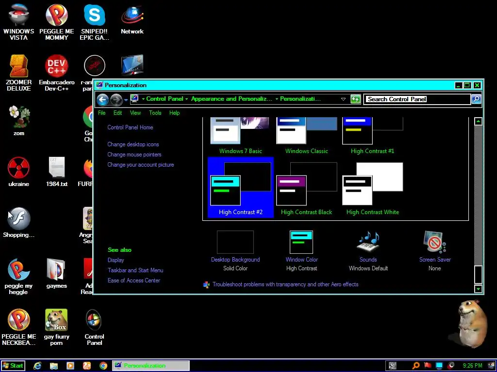Open the Tools menu

(x=155, y=113)
